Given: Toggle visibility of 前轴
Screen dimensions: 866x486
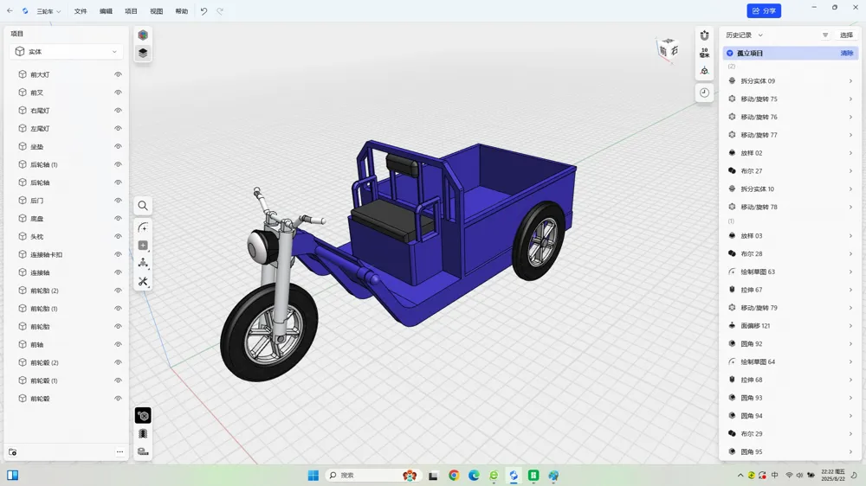Looking at the screenshot, I should coord(118,345).
